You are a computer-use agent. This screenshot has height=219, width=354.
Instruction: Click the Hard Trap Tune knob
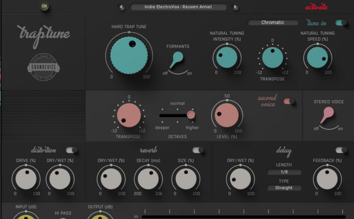click(x=129, y=55)
